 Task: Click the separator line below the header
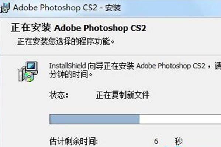point(111,55)
